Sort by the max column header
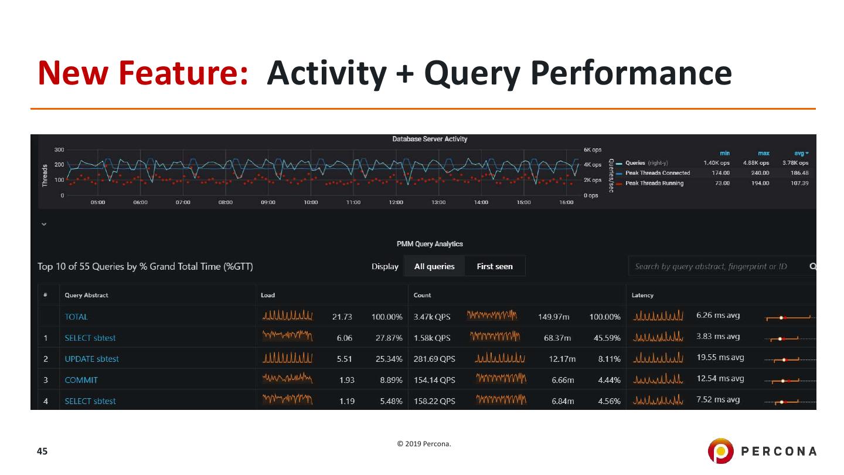Viewport: 844px width, 475px height. tap(763, 153)
